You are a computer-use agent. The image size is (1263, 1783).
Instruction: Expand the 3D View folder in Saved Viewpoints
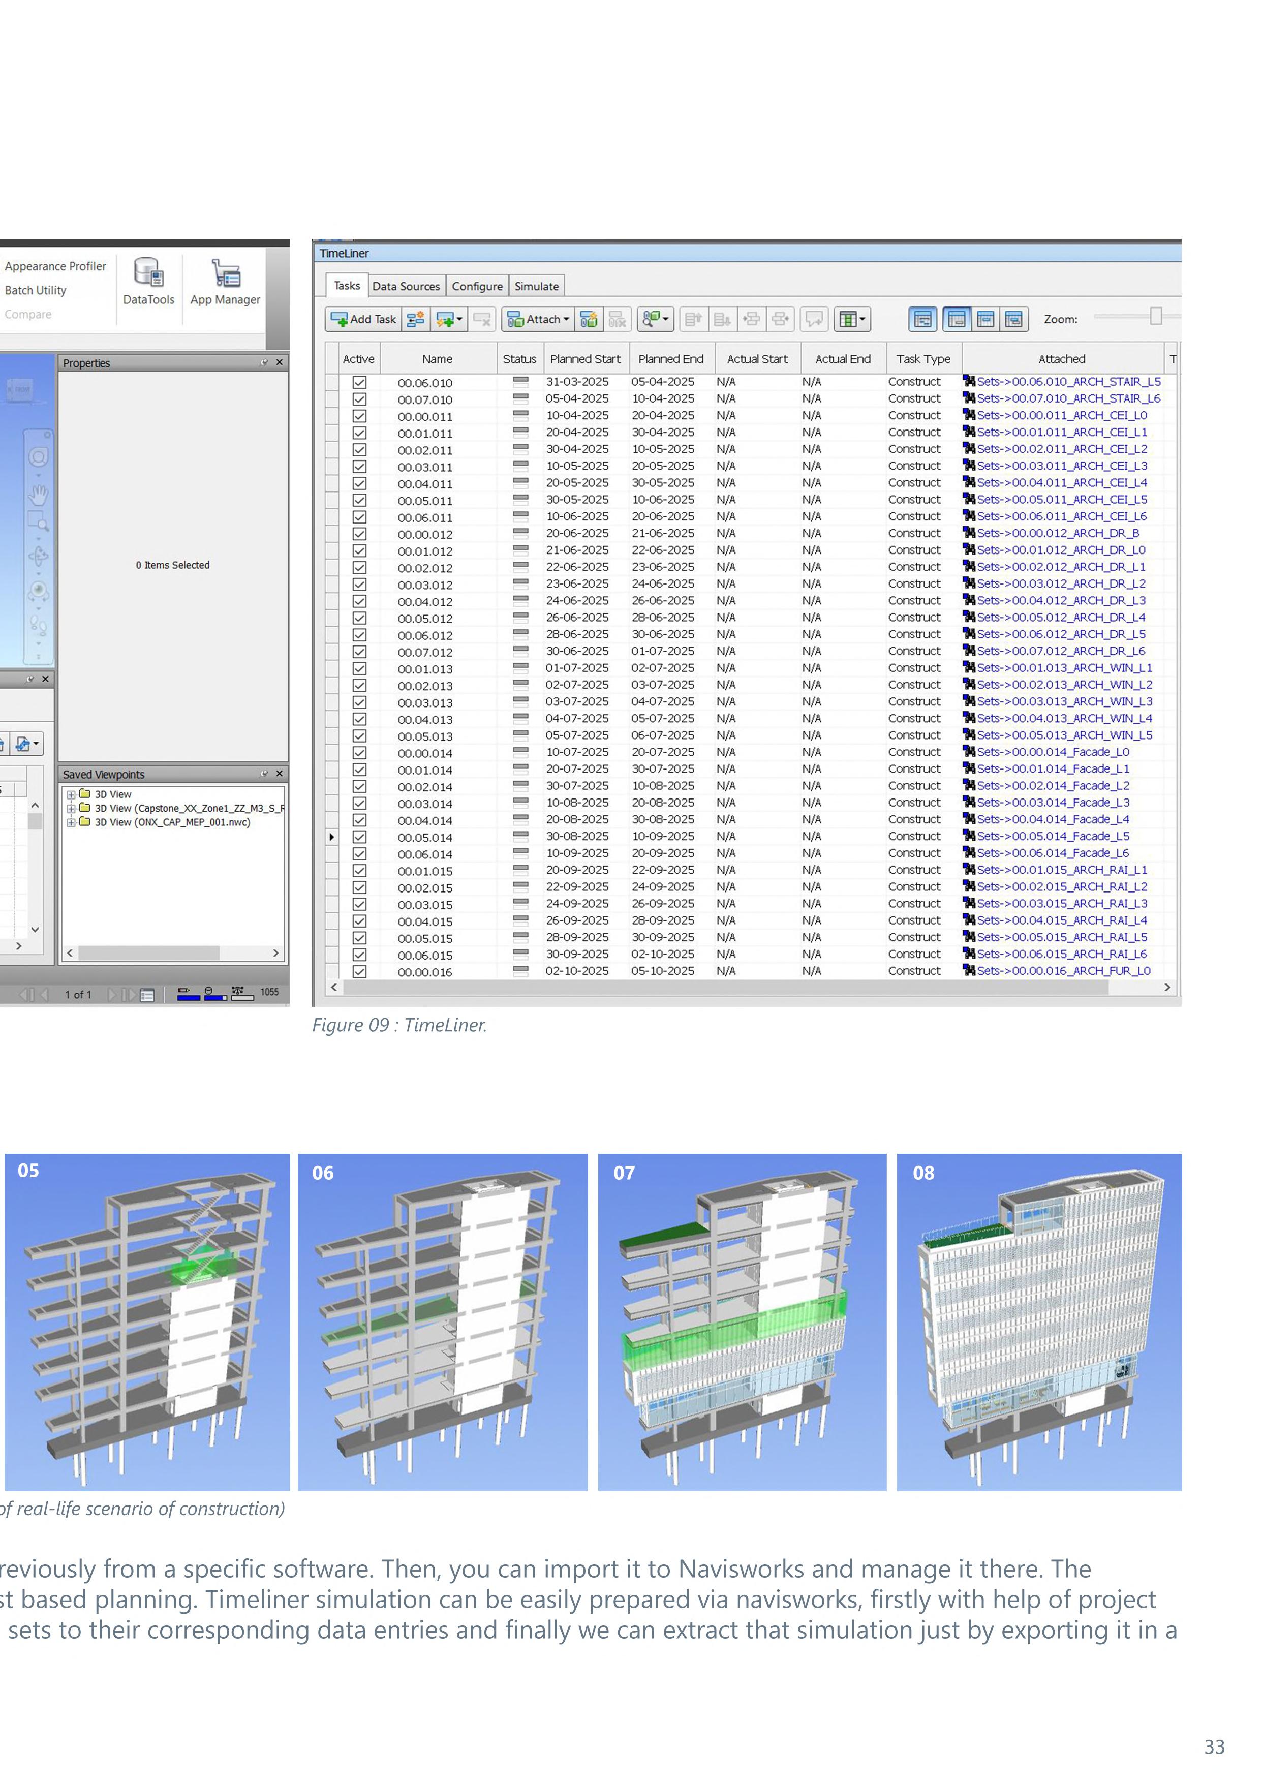pyautogui.click(x=71, y=794)
